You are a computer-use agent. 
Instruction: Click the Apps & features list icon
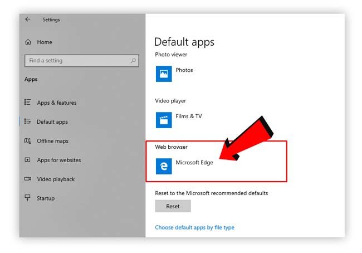pyautogui.click(x=27, y=102)
